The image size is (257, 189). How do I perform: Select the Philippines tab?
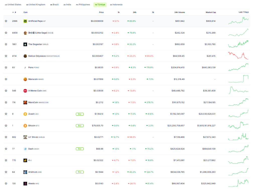[83, 5]
